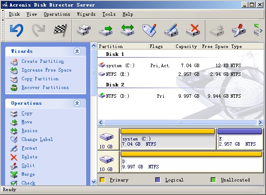Click the green Unallocated legend swatch
The image size is (266, 195).
pos(213,180)
